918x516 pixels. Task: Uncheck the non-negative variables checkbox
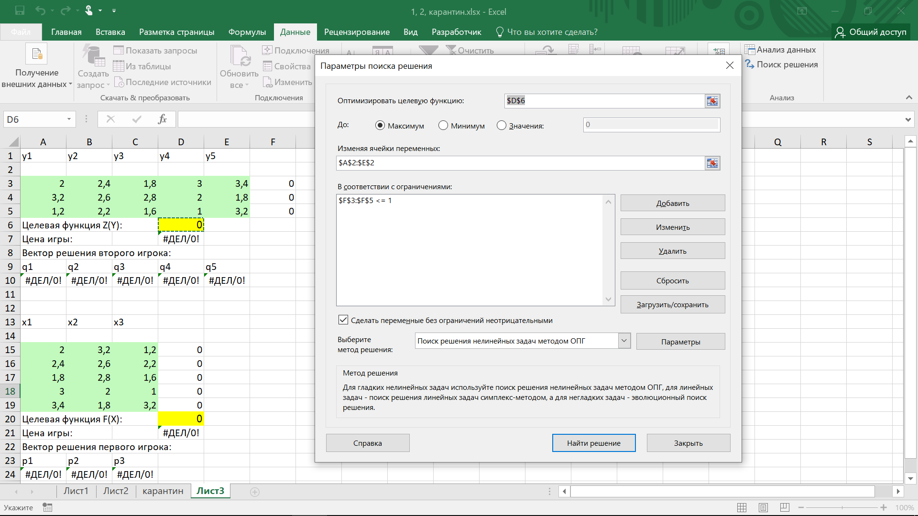343,320
